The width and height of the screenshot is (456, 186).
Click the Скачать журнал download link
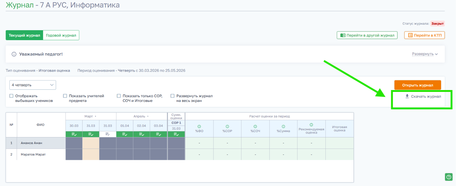tap(423, 97)
